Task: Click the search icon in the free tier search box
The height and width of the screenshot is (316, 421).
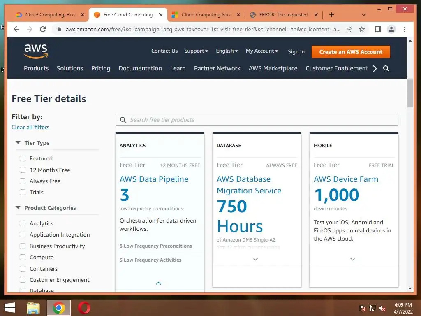Action: pos(123,120)
